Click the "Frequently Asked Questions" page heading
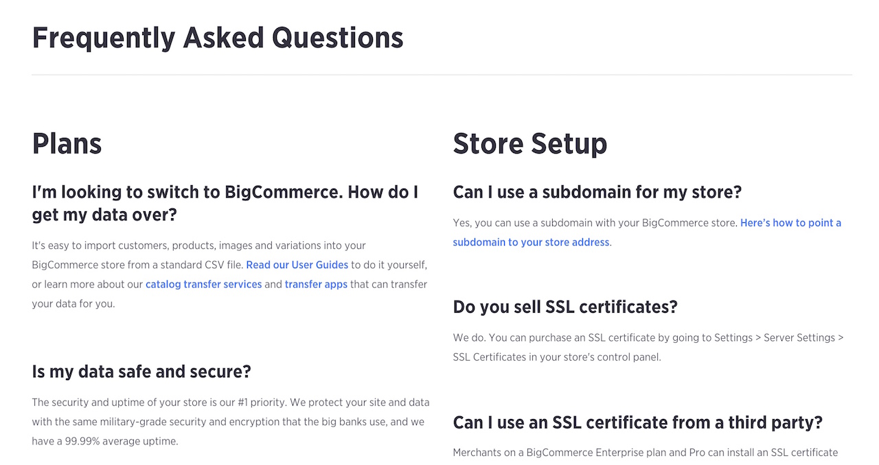This screenshot has width=879, height=465. pos(218,38)
